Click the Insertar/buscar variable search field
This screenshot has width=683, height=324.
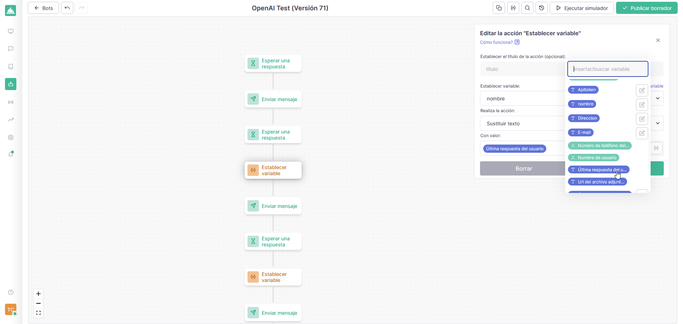coord(608,69)
